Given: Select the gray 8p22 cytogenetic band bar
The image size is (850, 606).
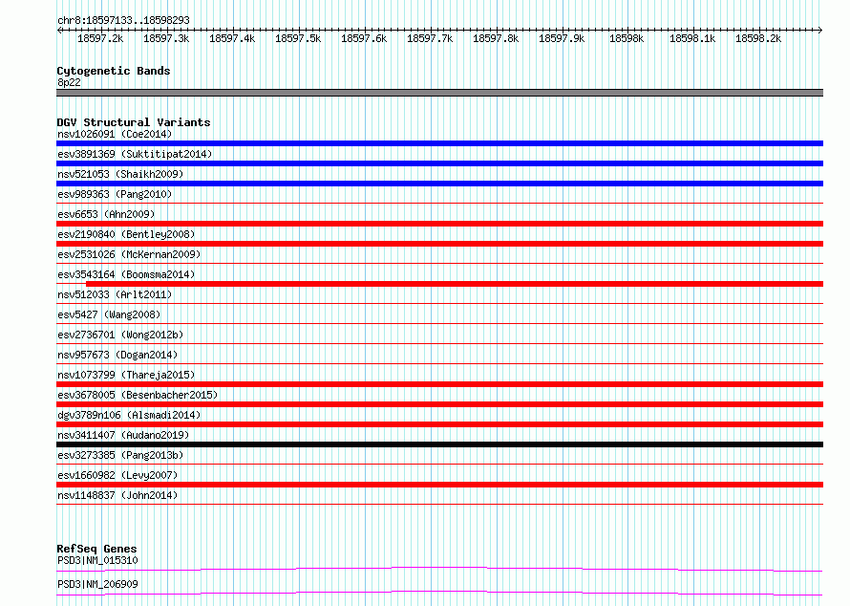Looking at the screenshot, I should click(439, 93).
